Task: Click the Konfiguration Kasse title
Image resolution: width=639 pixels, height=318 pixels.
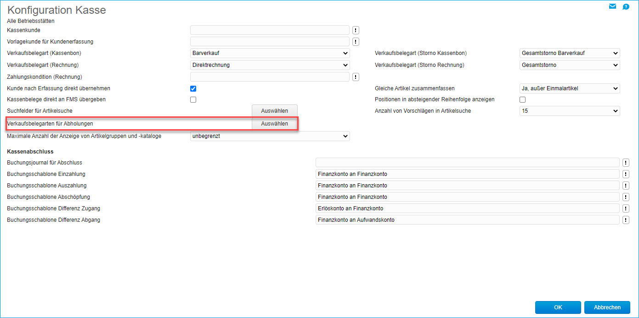Action: click(x=57, y=10)
